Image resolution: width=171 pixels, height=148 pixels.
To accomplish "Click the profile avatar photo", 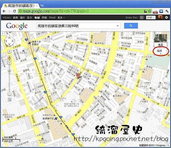I will (x=160, y=17).
